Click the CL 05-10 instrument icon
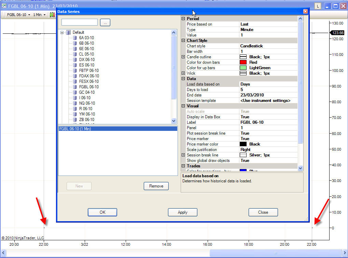This screenshot has width=348, height=258. (x=75, y=54)
